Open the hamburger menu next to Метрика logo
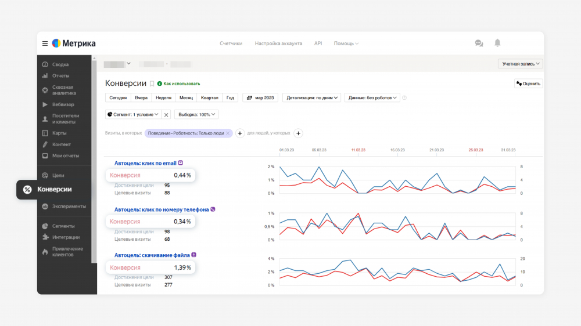Image resolution: width=581 pixels, height=326 pixels. click(45, 44)
